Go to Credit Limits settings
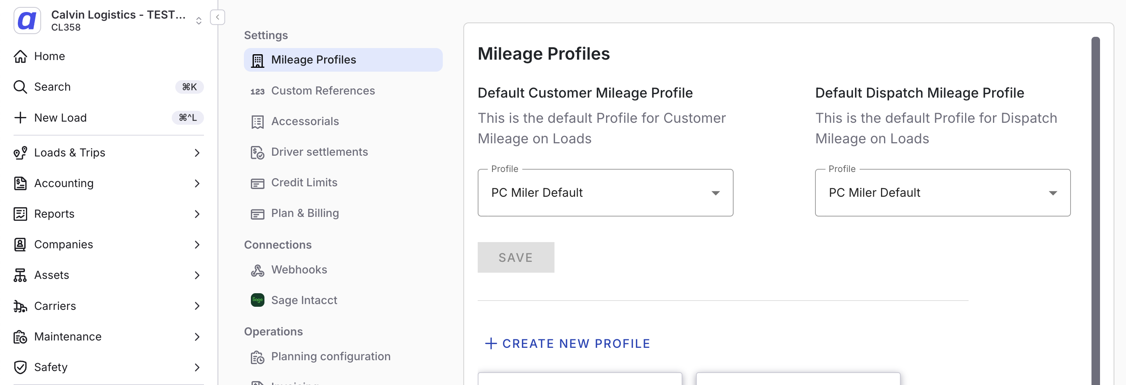Image resolution: width=1126 pixels, height=385 pixels. click(343, 182)
